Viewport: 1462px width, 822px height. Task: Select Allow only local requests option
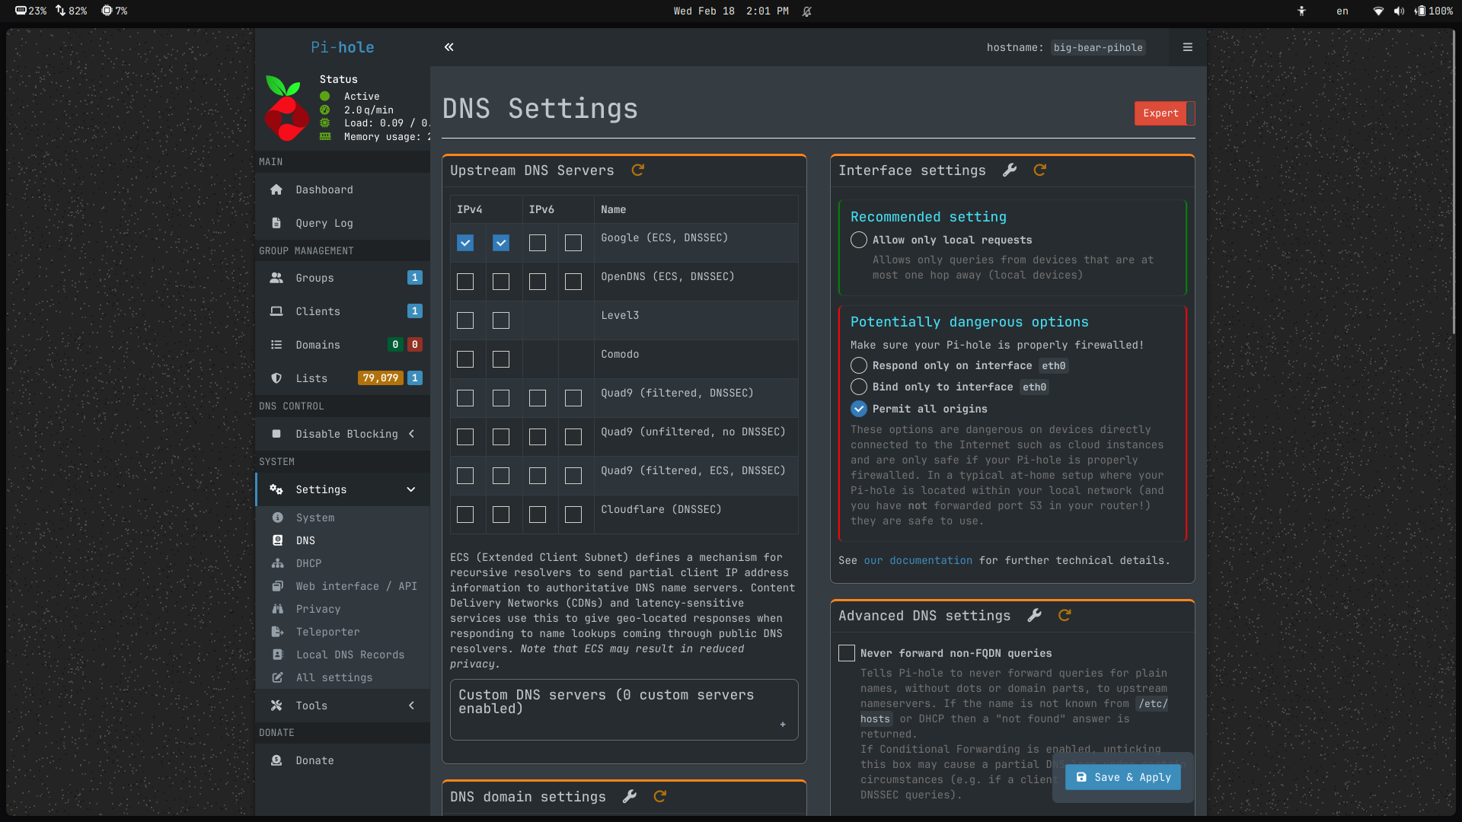pos(859,240)
